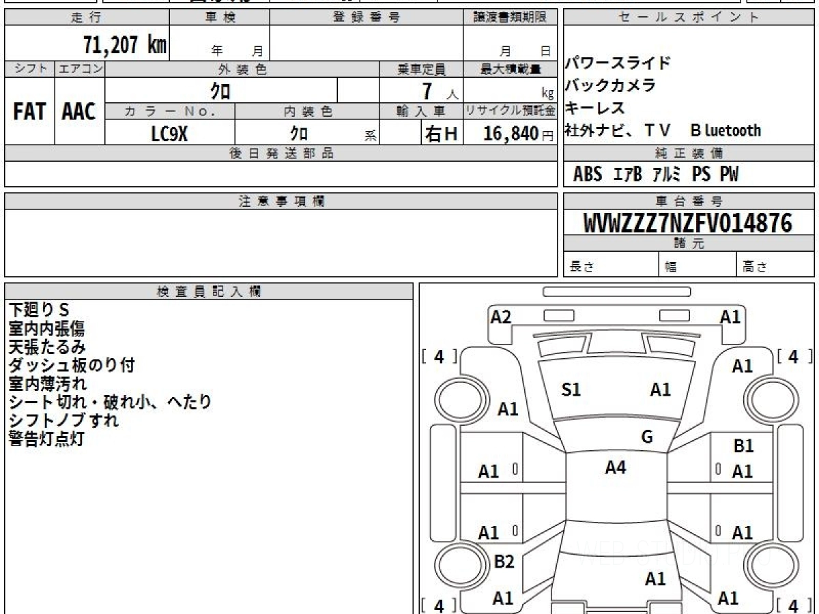Click the クロ value under 内装色
819x614 pixels.
coord(298,134)
